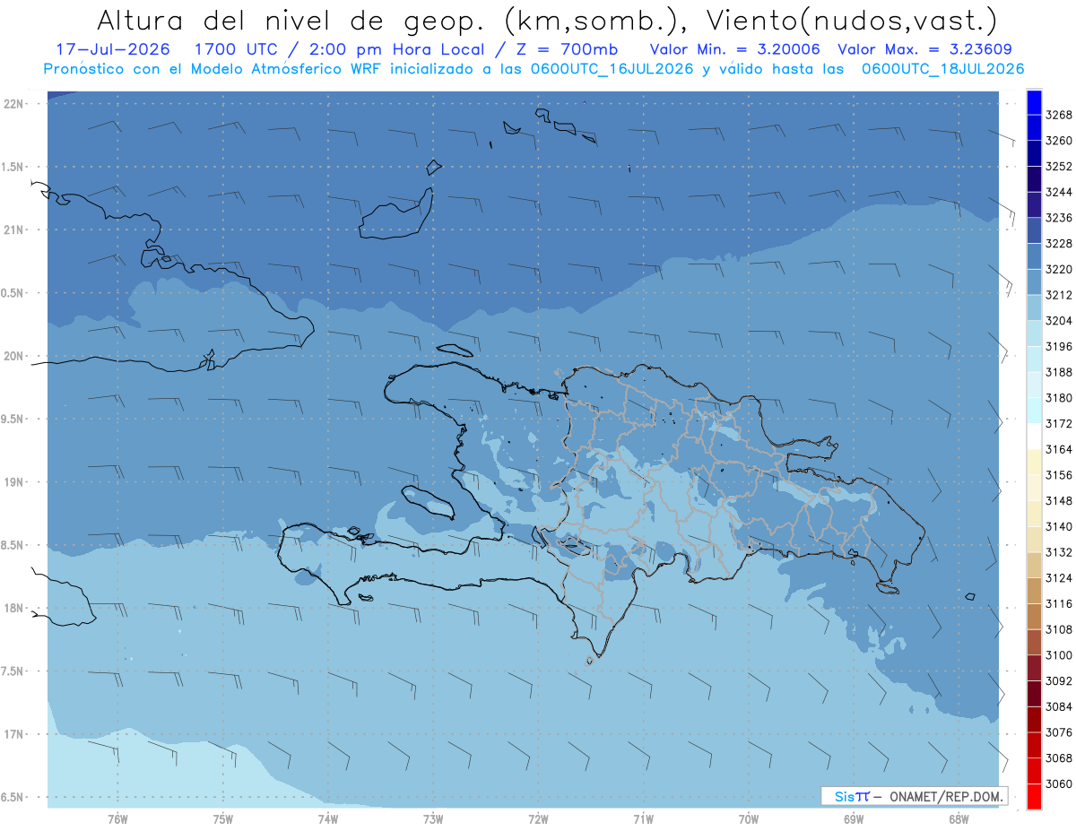
Task: Click the '70W' longitude label
Action: point(748,818)
